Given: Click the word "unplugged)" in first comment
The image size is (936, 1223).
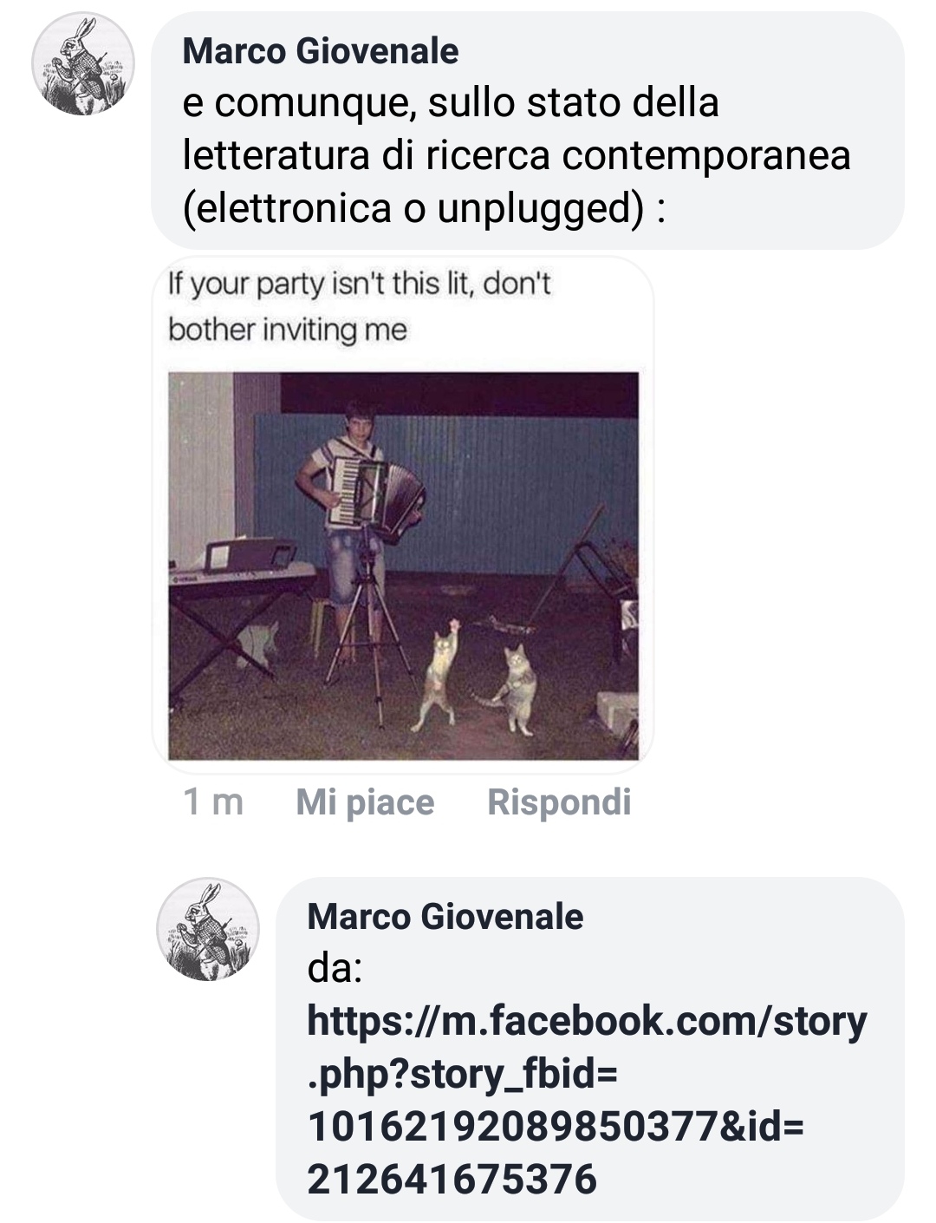Looking at the screenshot, I should pyautogui.click(x=544, y=207).
